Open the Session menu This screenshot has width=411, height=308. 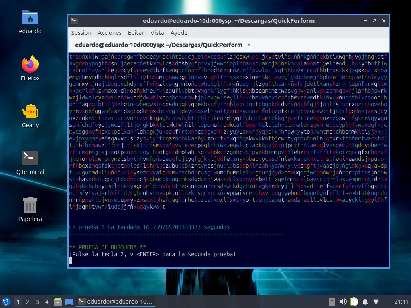point(81,33)
